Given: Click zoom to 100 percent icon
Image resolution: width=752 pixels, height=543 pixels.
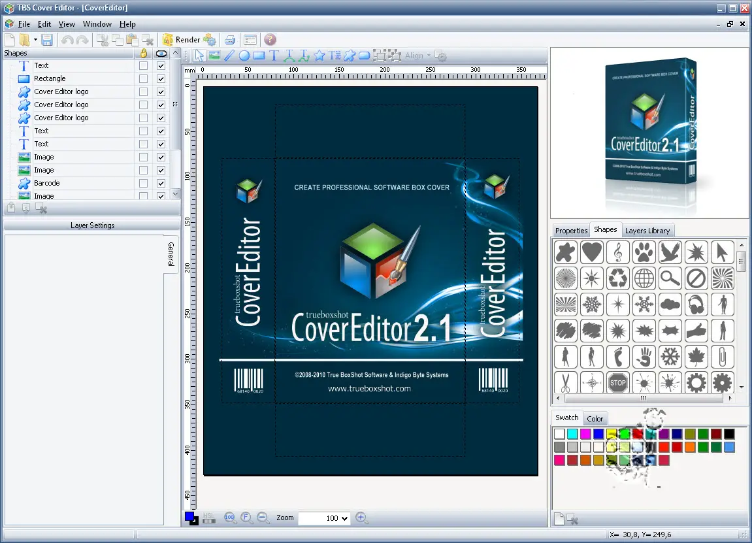Looking at the screenshot, I should (x=230, y=518).
